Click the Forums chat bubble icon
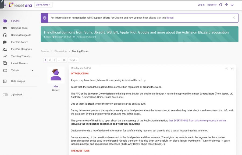Viewport: 242px width, 155px height. 5,21
